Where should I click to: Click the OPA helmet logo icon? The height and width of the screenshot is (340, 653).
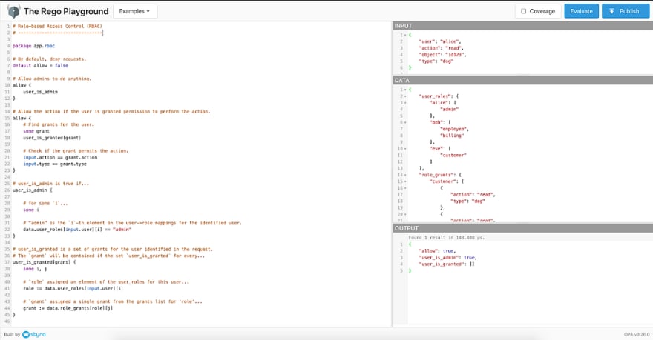[x=14, y=11]
